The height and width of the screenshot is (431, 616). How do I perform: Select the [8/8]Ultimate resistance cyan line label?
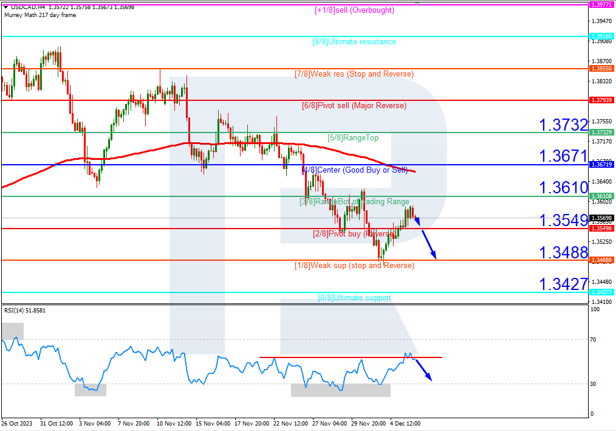(x=353, y=42)
